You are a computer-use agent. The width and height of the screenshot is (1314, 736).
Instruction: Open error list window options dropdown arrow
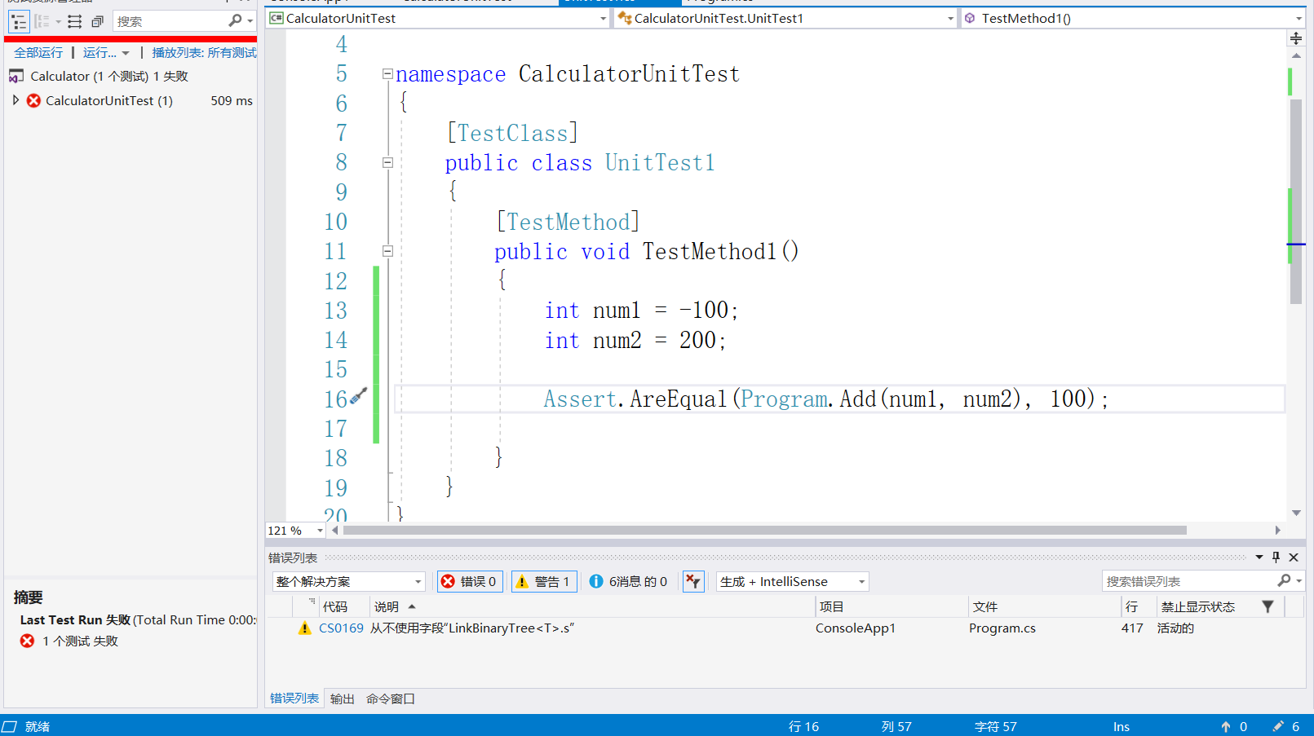1259,558
